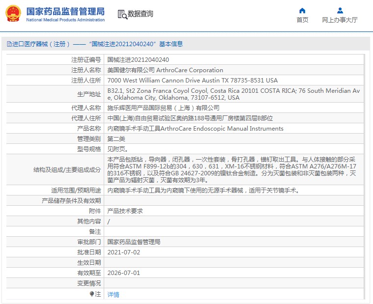Click the 其他内容 row label

point(89,221)
